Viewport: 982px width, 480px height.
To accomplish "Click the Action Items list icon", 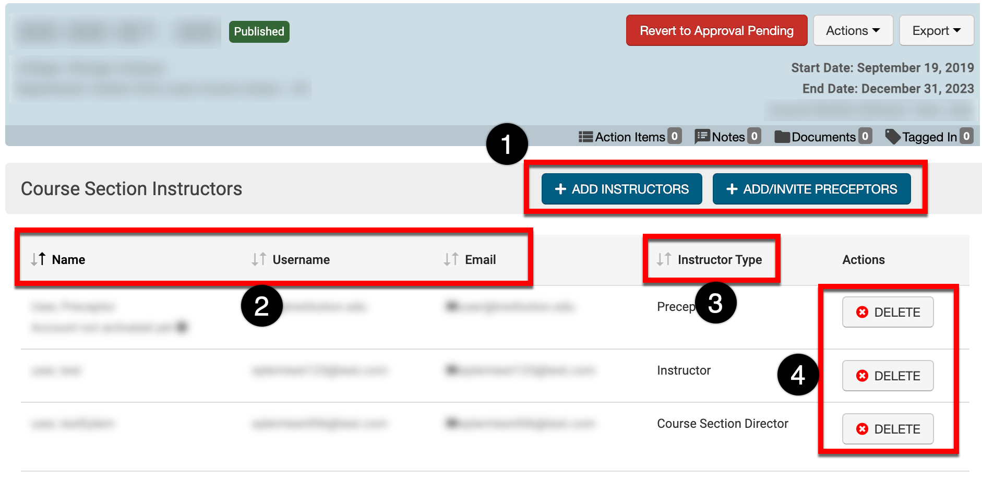I will [585, 137].
